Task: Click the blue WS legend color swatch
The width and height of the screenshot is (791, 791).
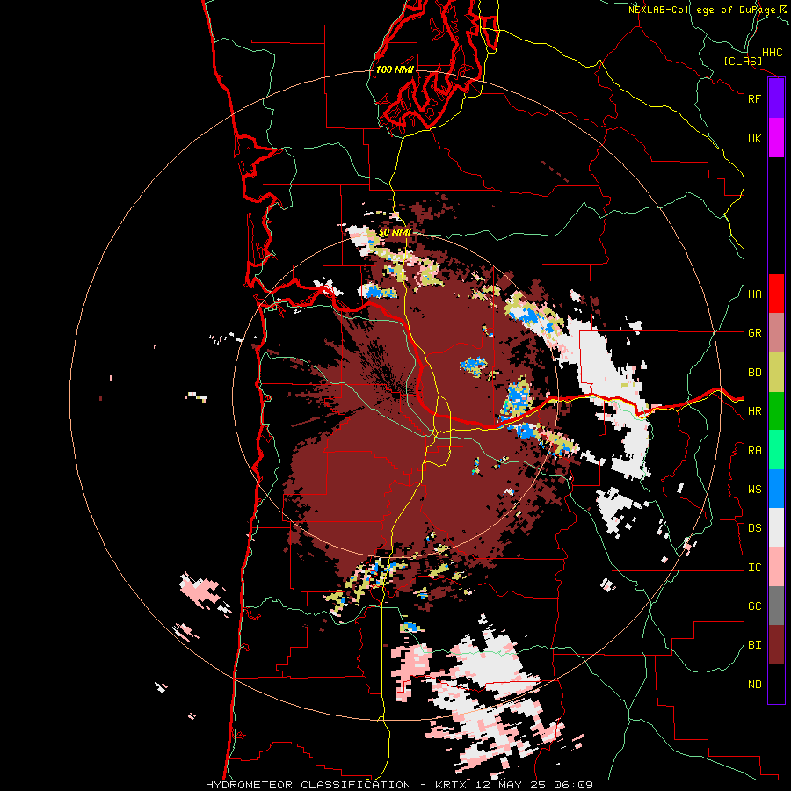Action: point(776,489)
